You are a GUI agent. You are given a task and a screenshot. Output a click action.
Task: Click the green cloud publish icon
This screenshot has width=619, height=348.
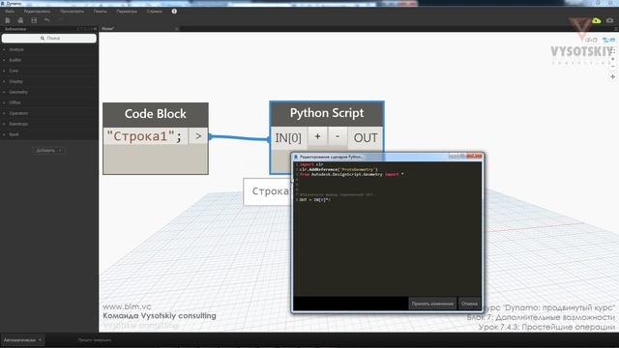pos(596,20)
